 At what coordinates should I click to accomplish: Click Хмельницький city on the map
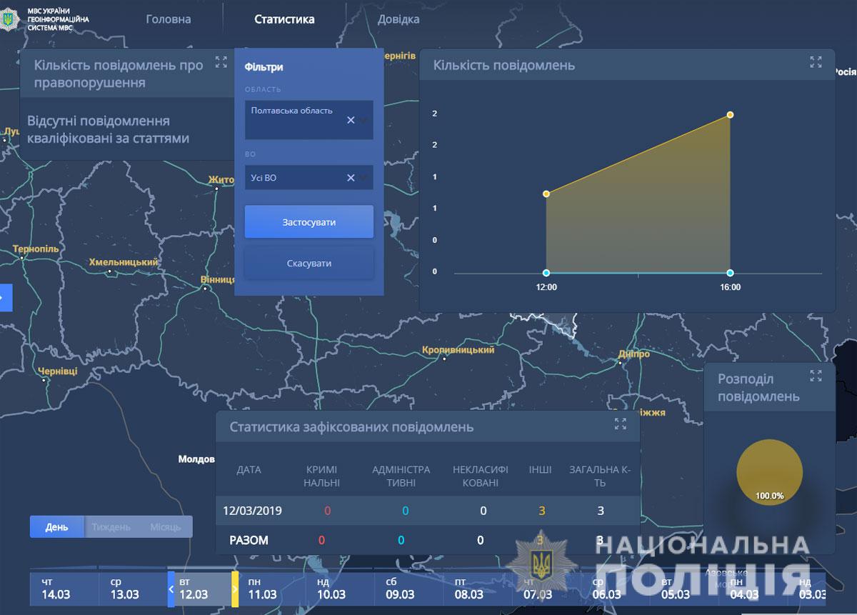click(124, 262)
